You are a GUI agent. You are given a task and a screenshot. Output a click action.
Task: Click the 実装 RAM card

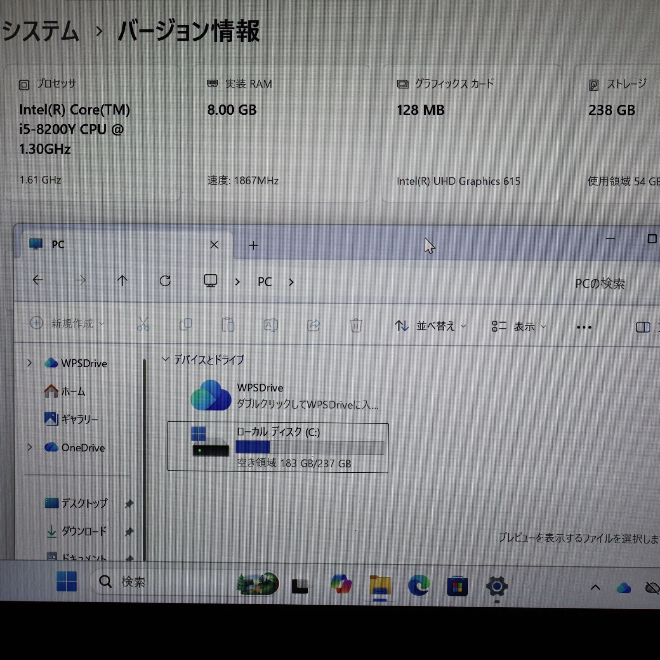click(x=281, y=133)
